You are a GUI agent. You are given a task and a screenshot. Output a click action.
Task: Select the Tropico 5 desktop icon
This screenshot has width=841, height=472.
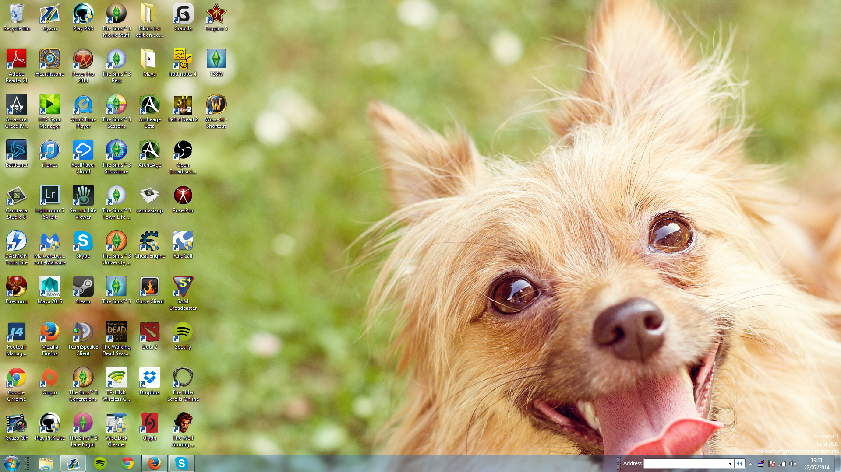point(216,17)
